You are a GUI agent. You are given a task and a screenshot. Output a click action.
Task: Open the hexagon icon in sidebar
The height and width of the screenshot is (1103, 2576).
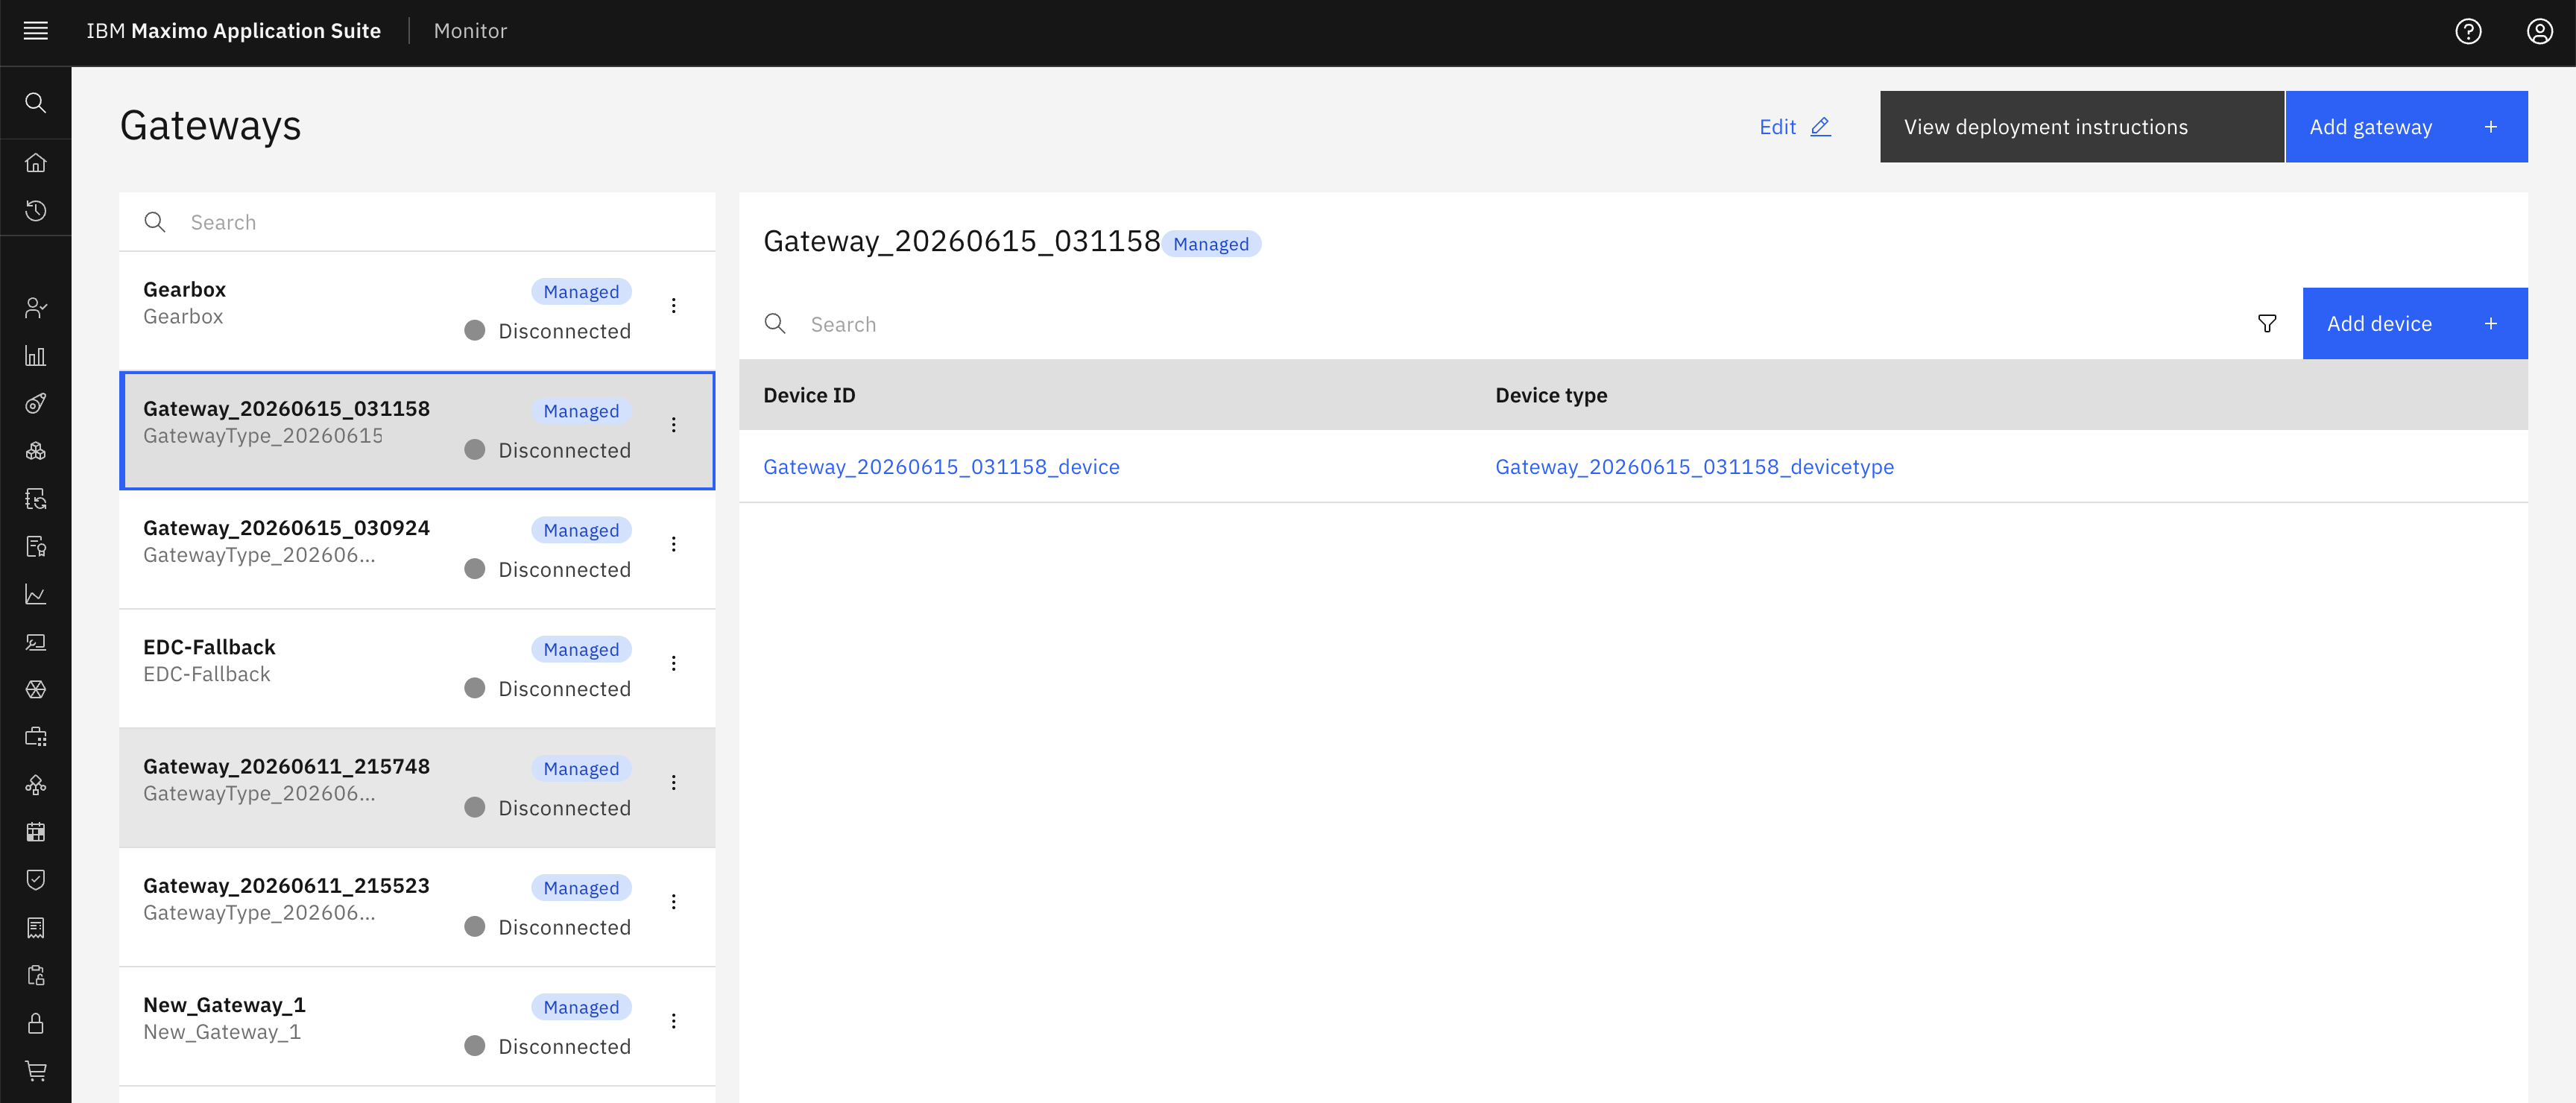click(x=36, y=689)
